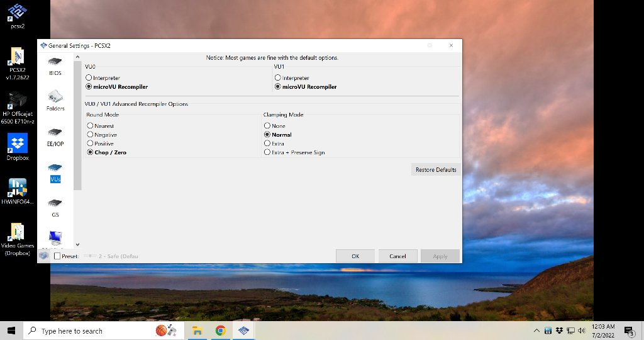
Task: Select Interpreter for VU1
Action: pos(292,77)
